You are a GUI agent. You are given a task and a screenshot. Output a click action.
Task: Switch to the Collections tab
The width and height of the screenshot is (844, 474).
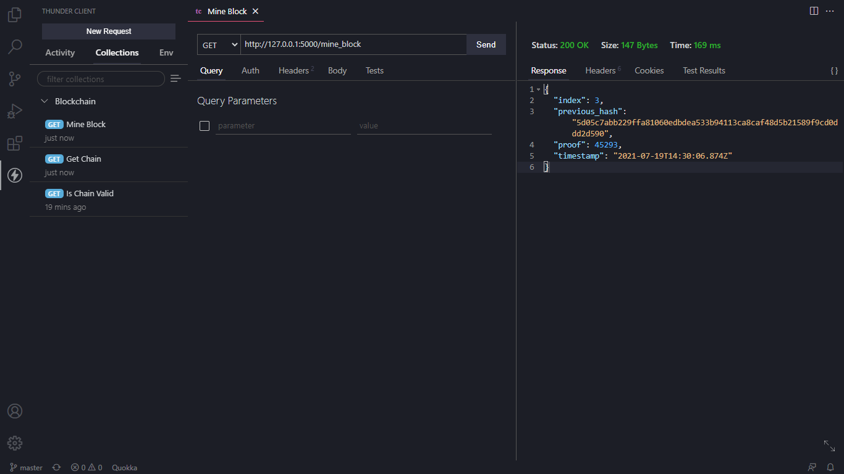pyautogui.click(x=117, y=52)
